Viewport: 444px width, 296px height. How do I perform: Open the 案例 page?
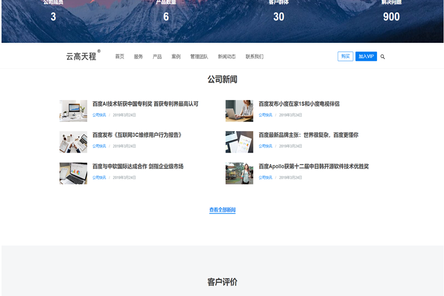(176, 57)
